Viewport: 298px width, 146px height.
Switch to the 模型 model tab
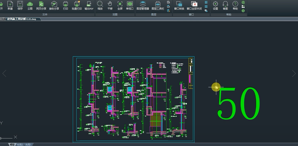[12, 145]
